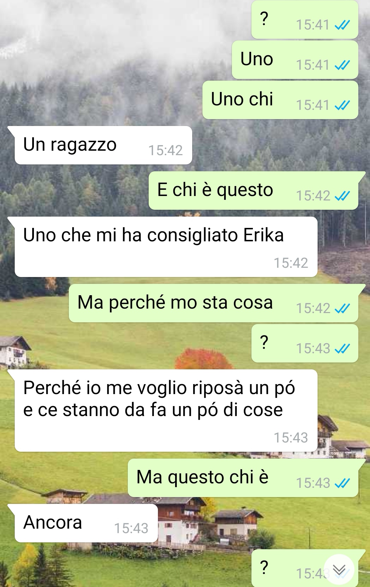Select the 'Ma questo chi è' bubble

243,478
